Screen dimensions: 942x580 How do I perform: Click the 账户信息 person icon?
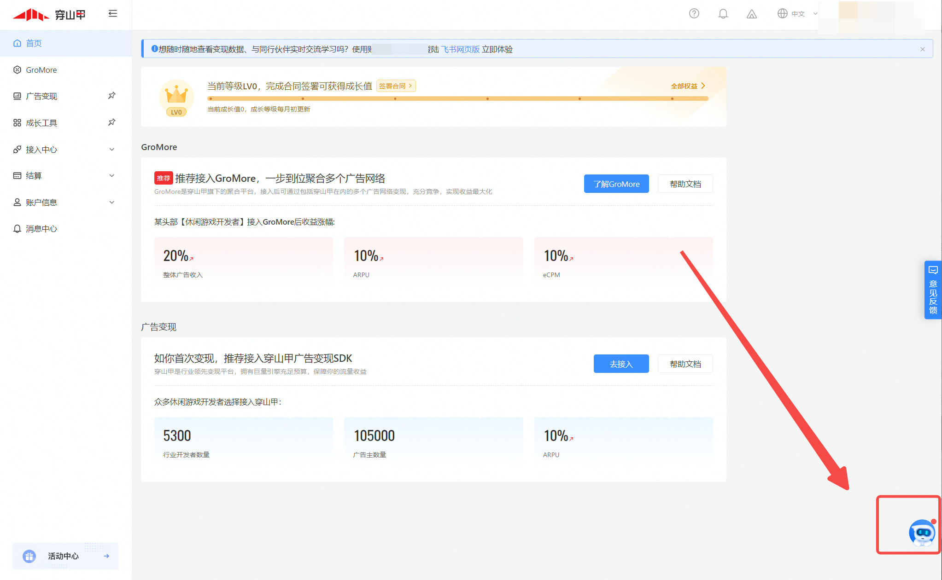pyautogui.click(x=17, y=202)
